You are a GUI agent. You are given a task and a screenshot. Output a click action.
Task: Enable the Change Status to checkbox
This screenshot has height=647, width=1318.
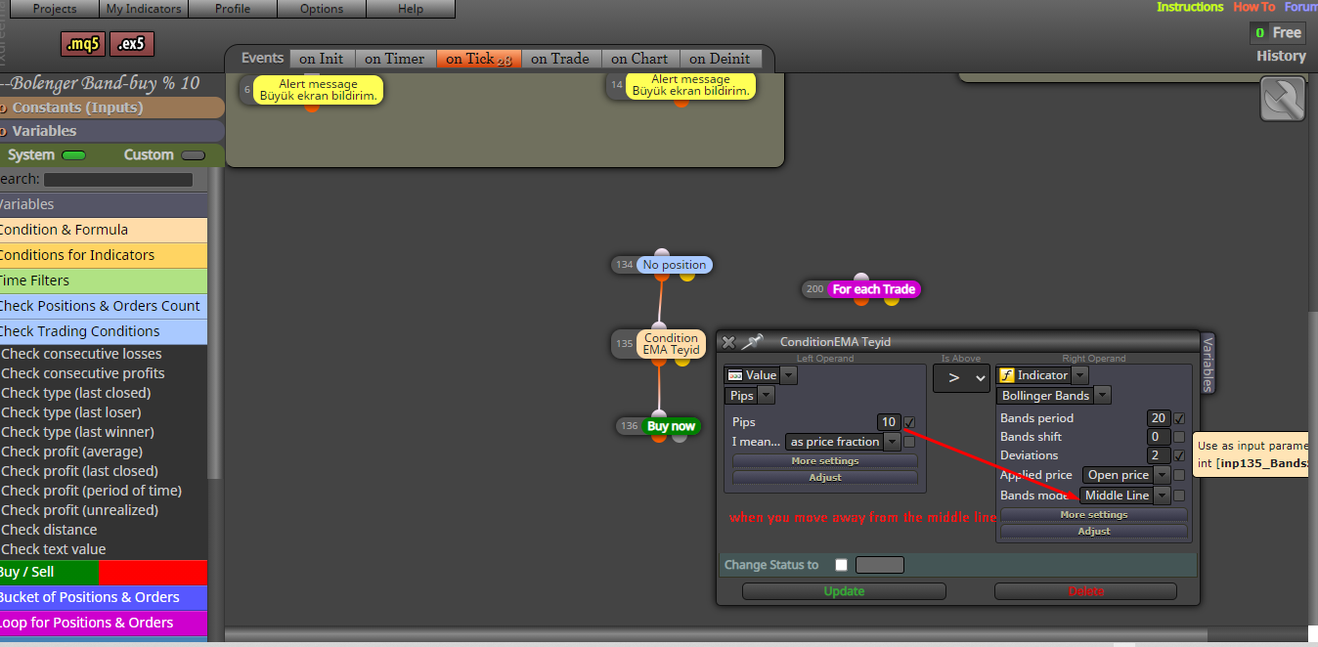tap(841, 565)
